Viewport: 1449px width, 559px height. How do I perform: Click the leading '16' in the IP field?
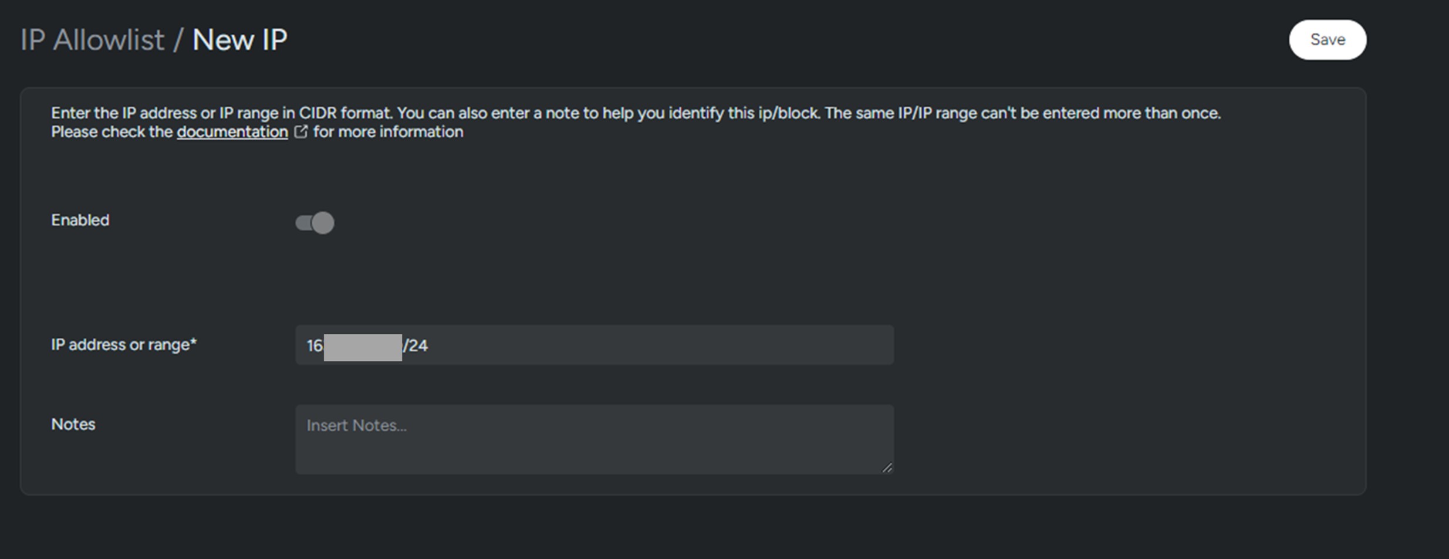point(315,346)
